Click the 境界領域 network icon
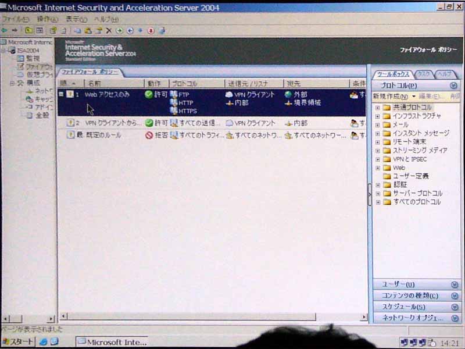Screen dimensions: 465x349 pyautogui.click(x=288, y=103)
